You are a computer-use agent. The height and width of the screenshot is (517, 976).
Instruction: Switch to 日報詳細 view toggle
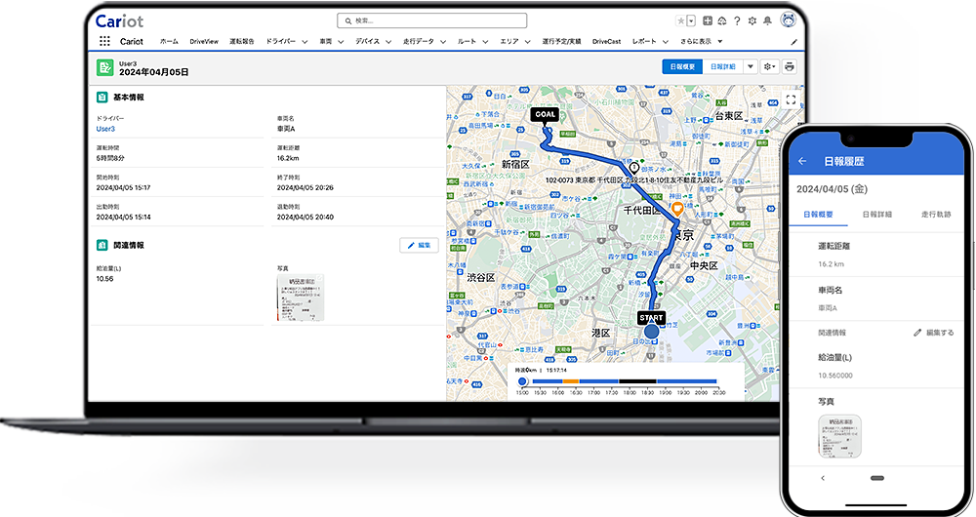722,66
